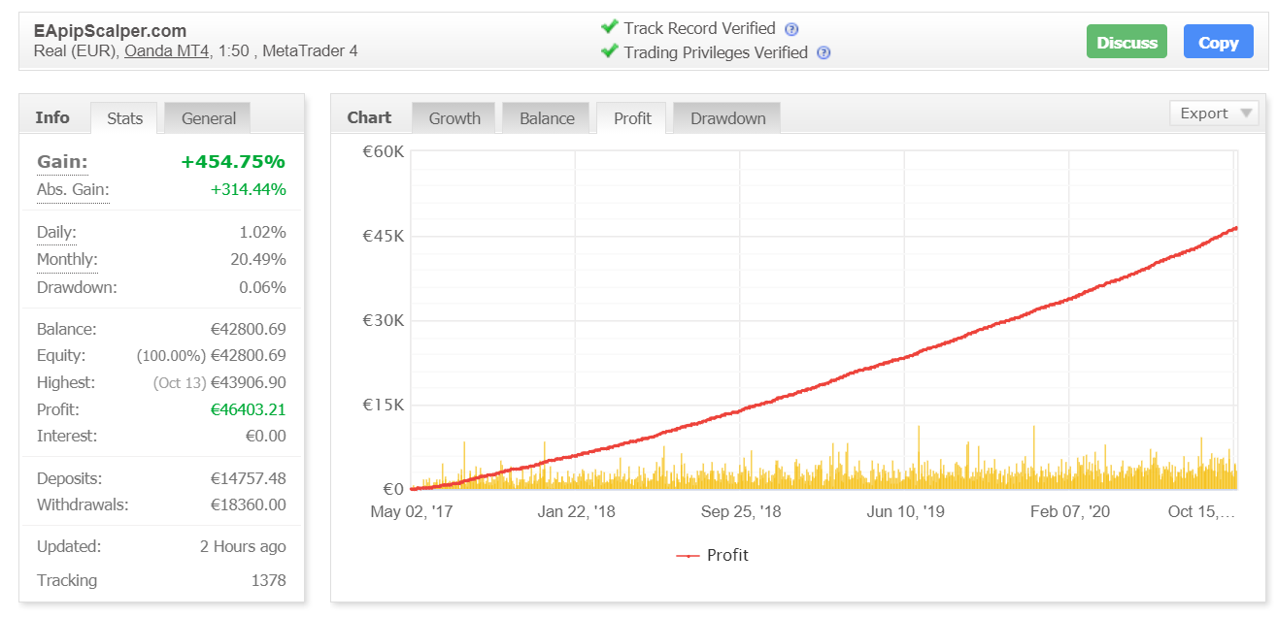Switch to the Balance chart tab
Viewport: 1277px width, 618px height.
pos(547,118)
